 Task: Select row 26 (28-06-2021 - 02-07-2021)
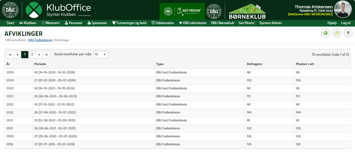pyautogui.click(x=177, y=128)
